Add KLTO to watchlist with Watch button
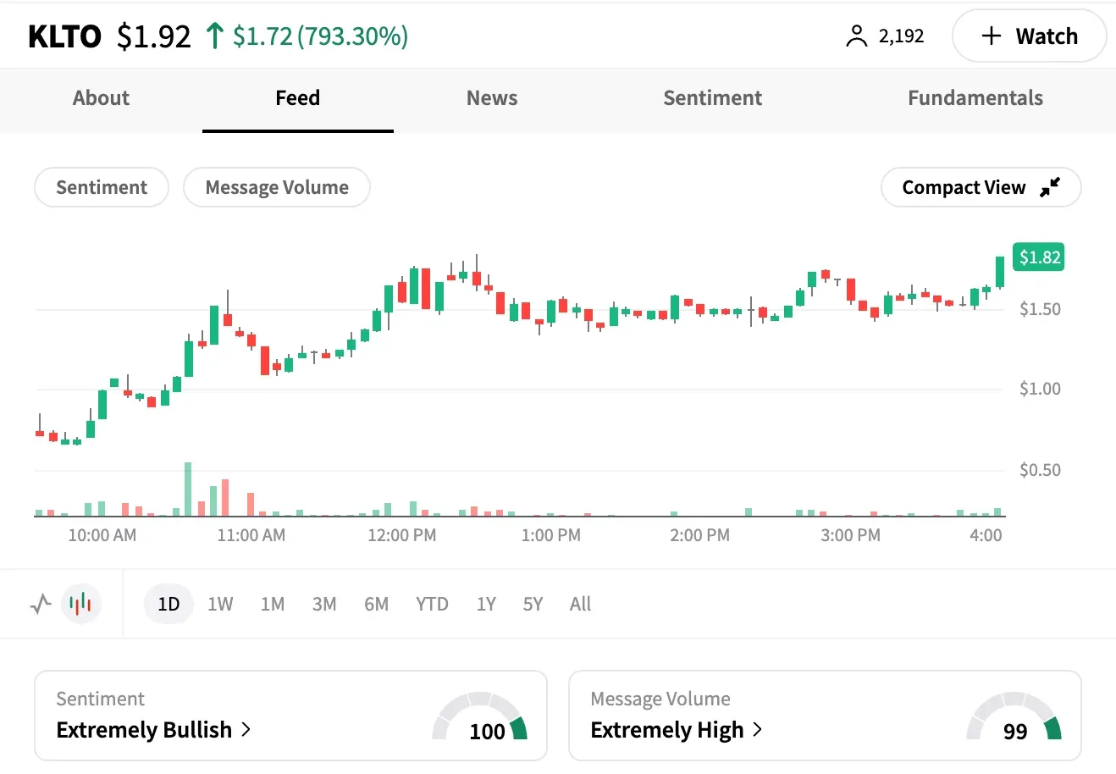 (x=1029, y=36)
